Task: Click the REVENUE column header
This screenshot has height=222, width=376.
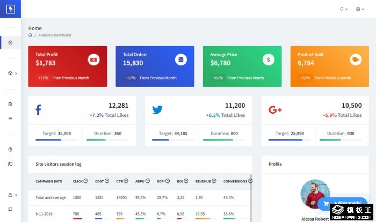Action: [x=203, y=181]
